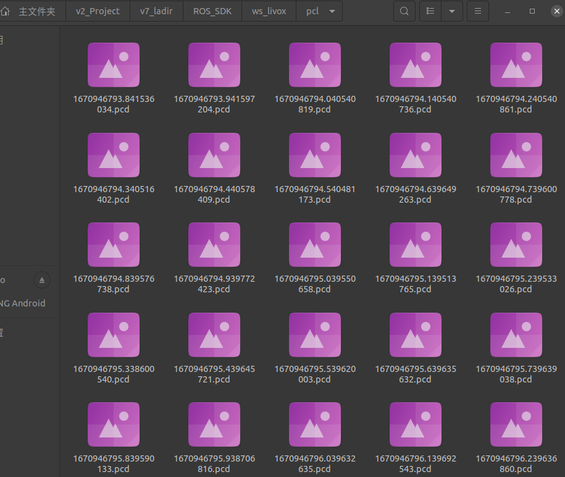565x477 pixels.
Task: Select file icon 1670946796.039632635.pcd
Action: point(315,424)
